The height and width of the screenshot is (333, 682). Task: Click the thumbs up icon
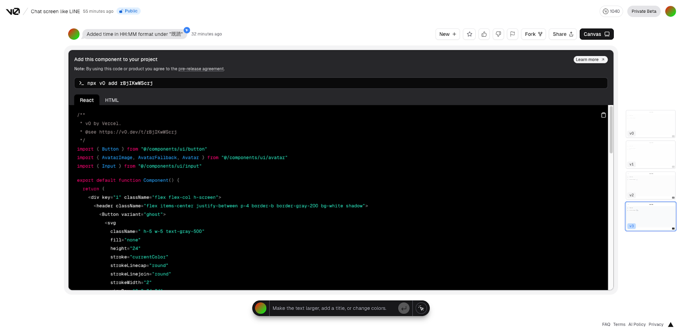[x=484, y=34]
